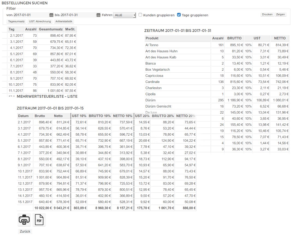Export the report using the PDF icon
291x235 pixels.
point(39,219)
